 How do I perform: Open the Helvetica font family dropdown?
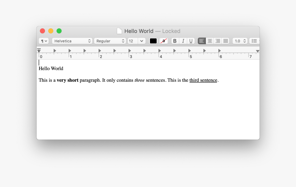(x=72, y=41)
